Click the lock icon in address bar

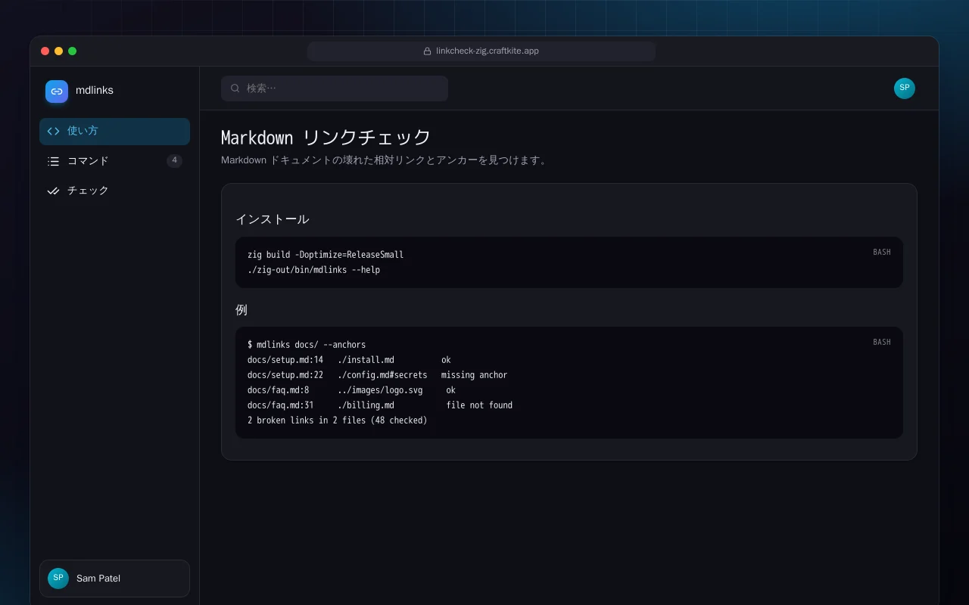coord(428,51)
